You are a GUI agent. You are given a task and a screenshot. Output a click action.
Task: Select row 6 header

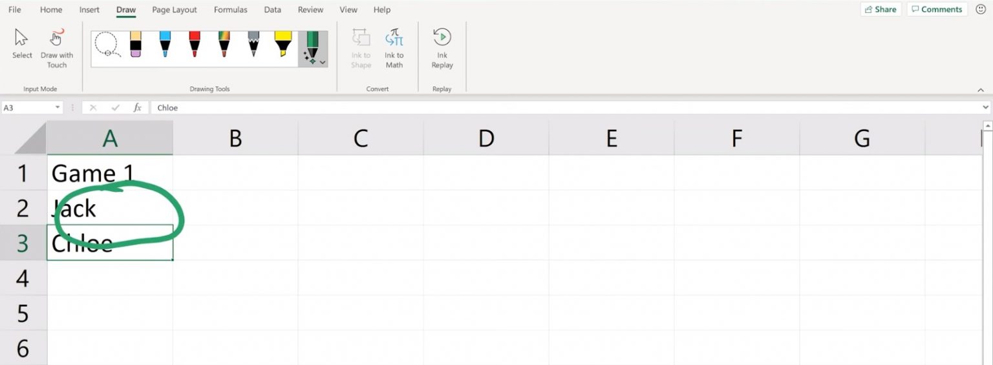[x=23, y=348]
